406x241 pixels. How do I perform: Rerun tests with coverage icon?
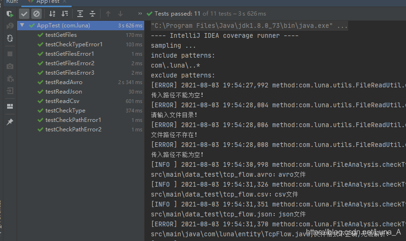tap(10, 14)
